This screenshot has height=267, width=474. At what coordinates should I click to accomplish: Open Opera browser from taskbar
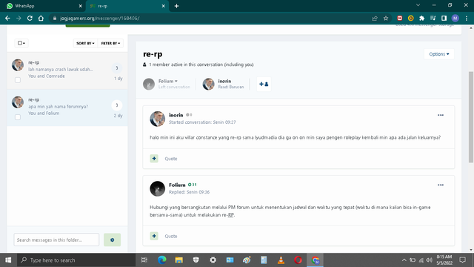pos(298,260)
